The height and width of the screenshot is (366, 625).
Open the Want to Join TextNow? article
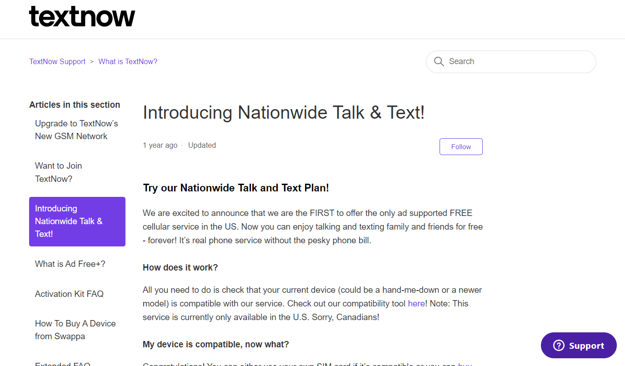point(58,172)
